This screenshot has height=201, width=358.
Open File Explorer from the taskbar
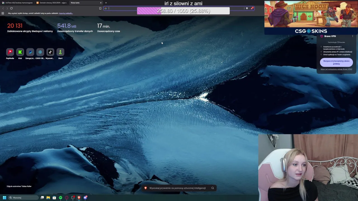point(48,198)
